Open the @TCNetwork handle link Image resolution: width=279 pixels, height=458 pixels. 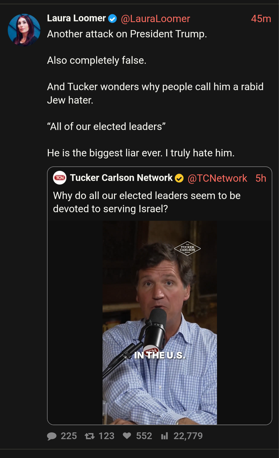coord(217,178)
